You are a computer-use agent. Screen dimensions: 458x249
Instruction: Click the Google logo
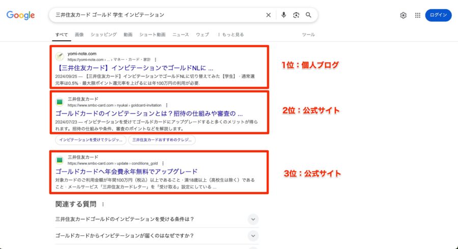(21, 15)
